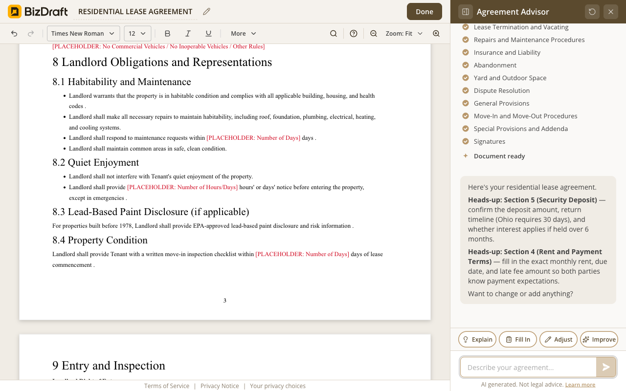The width and height of the screenshot is (626, 391).
Task: Click the General Provisions checkmark icon
Action: pos(466,104)
